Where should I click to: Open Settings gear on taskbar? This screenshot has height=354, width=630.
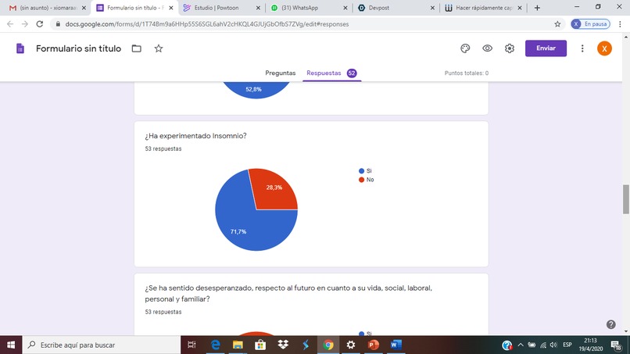tap(351, 345)
